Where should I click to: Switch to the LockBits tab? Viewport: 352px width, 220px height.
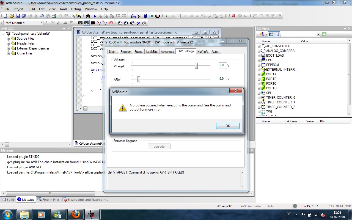pyautogui.click(x=152, y=52)
